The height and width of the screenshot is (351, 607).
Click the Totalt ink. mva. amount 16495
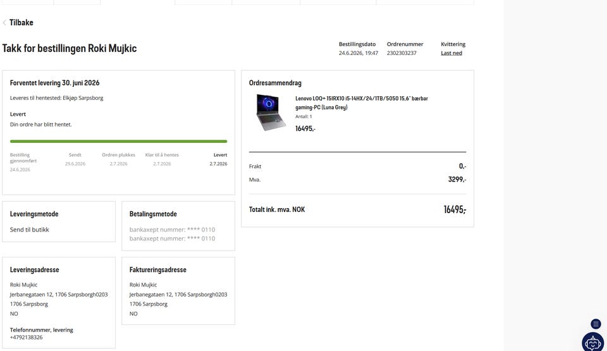455,209
